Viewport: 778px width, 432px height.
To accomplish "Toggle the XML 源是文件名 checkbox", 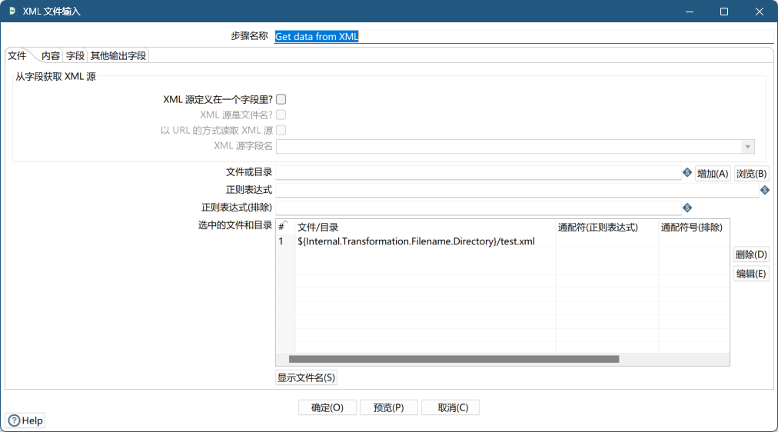I will click(281, 115).
